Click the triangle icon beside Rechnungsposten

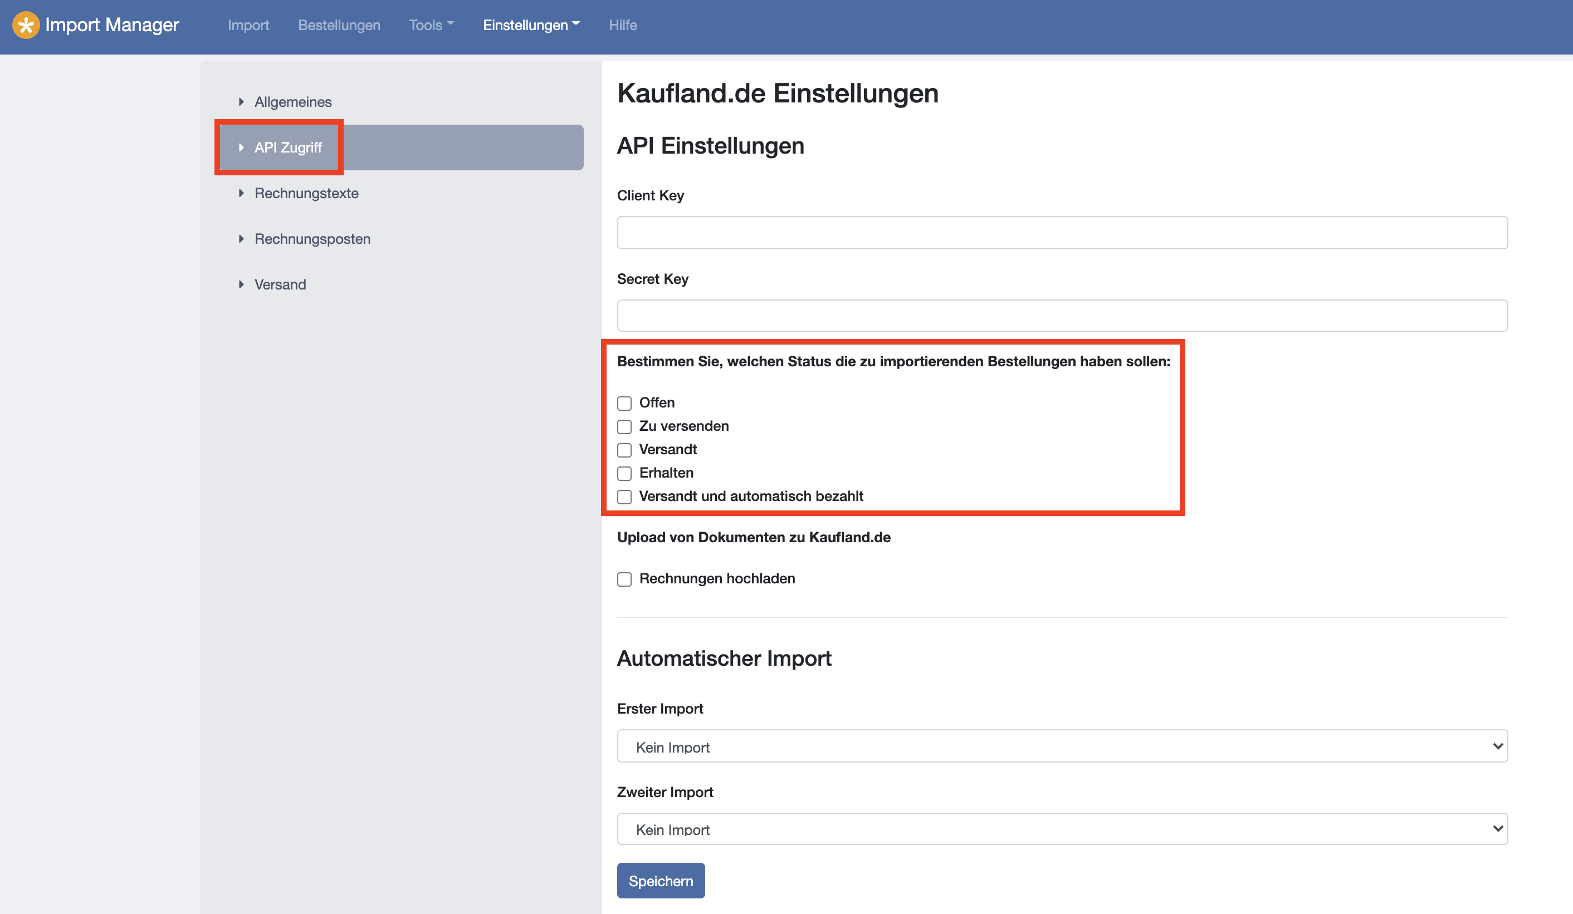pyautogui.click(x=241, y=239)
